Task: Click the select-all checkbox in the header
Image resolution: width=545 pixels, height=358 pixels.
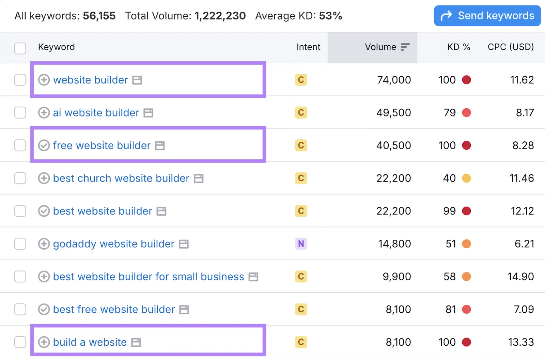Action: tap(20, 48)
